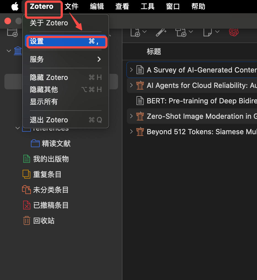Select the 精读文献 collection
The image size is (257, 280).
[56, 144]
